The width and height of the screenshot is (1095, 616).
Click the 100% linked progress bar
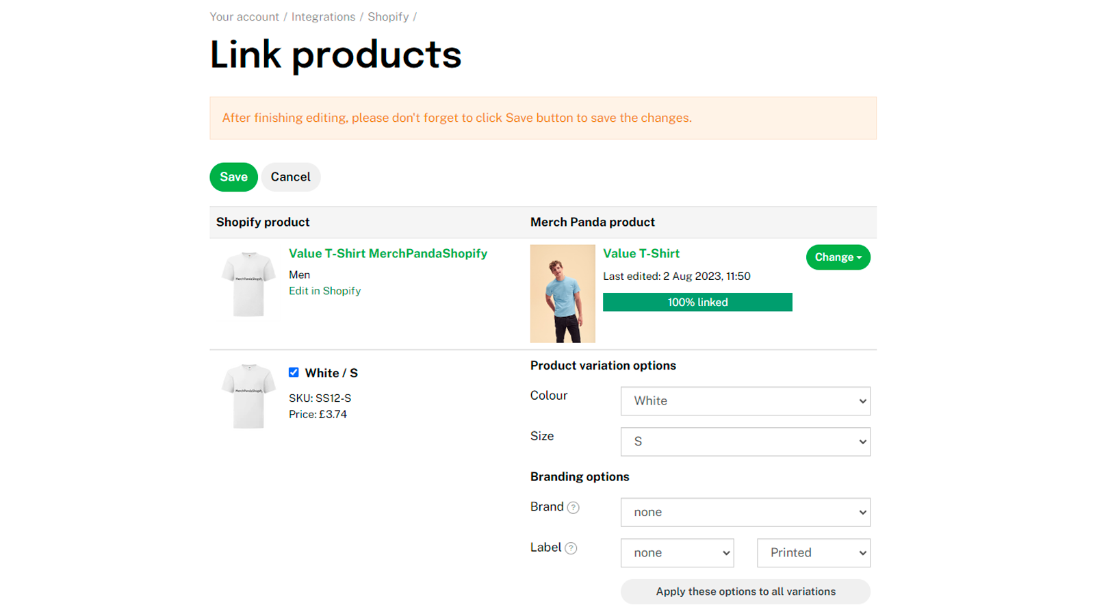[x=697, y=302]
